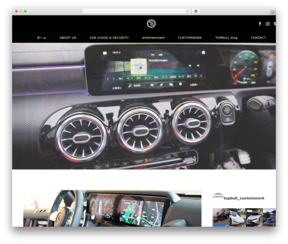Click the Mercedes dashboard hero image

click(x=144, y=106)
